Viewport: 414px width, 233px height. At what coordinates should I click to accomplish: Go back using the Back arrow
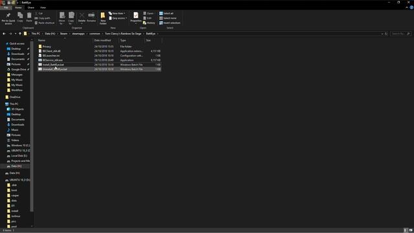click(4, 34)
